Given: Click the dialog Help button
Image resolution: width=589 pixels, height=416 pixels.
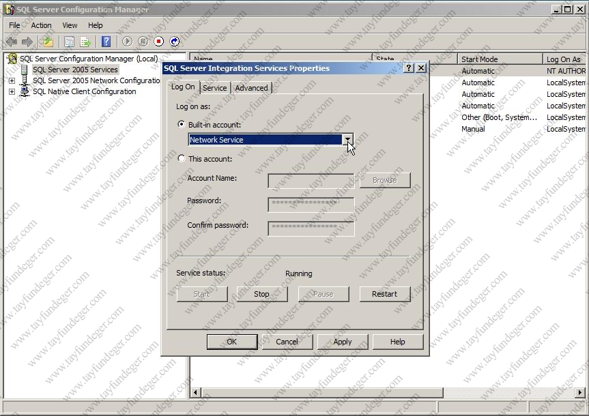Looking at the screenshot, I should pyautogui.click(x=398, y=342).
